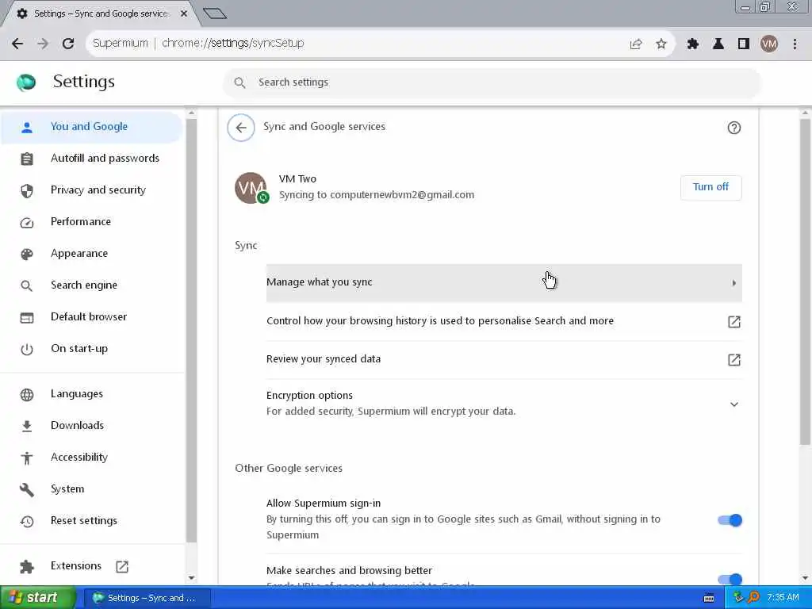
Task: Click the Windows start button
Action: point(37,598)
